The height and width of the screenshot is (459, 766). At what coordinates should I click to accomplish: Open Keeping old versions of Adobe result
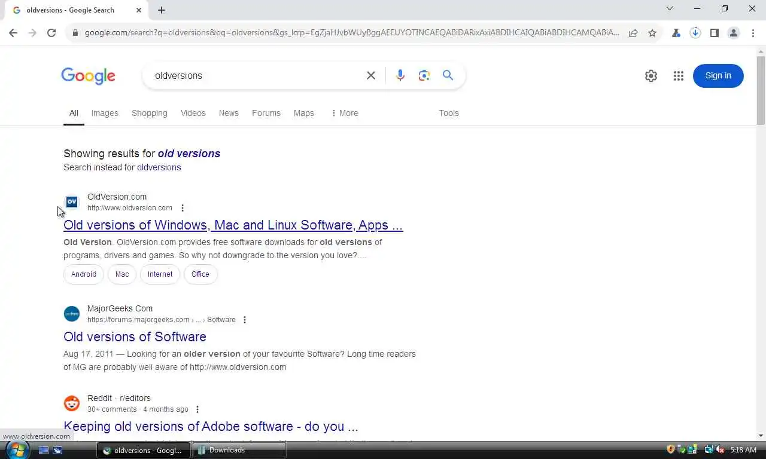[x=211, y=427]
